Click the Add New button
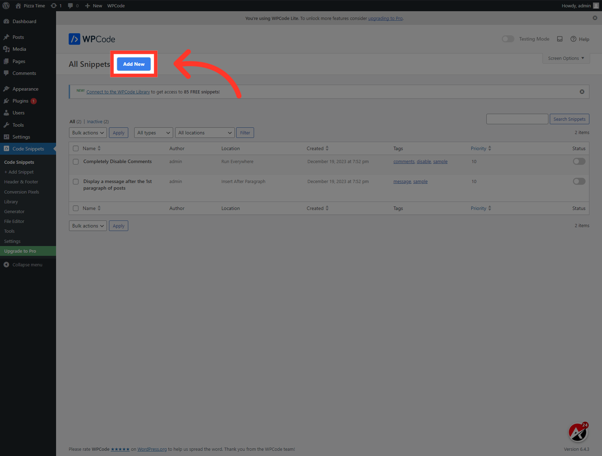602x456 pixels. coord(134,64)
